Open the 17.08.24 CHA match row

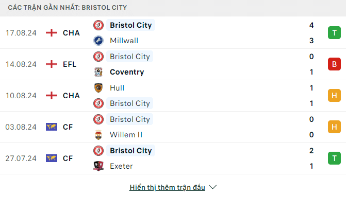[173, 33]
